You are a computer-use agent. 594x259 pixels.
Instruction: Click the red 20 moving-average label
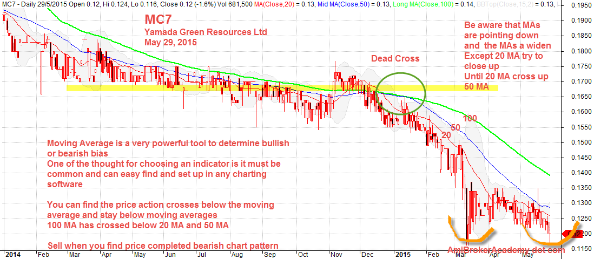point(446,135)
